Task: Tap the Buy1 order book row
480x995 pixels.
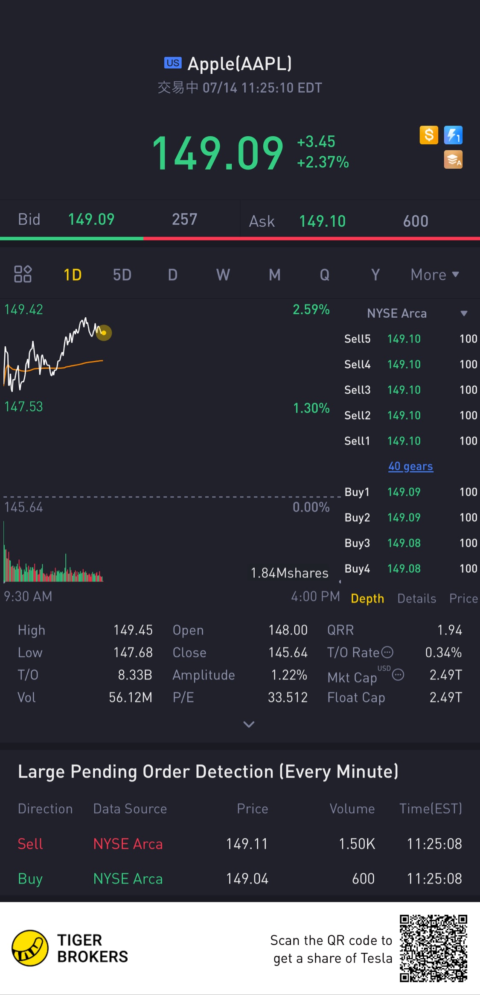Action: [x=410, y=492]
